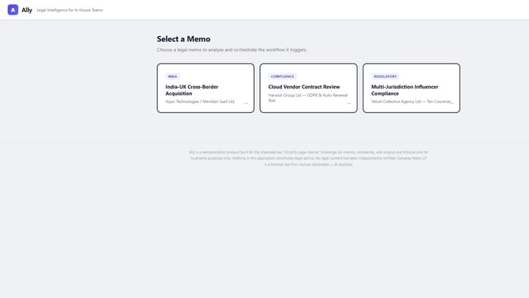Click the arrow icon on the India-UK Acquisition card
Viewport: 529px width, 298px height.
tap(246, 104)
